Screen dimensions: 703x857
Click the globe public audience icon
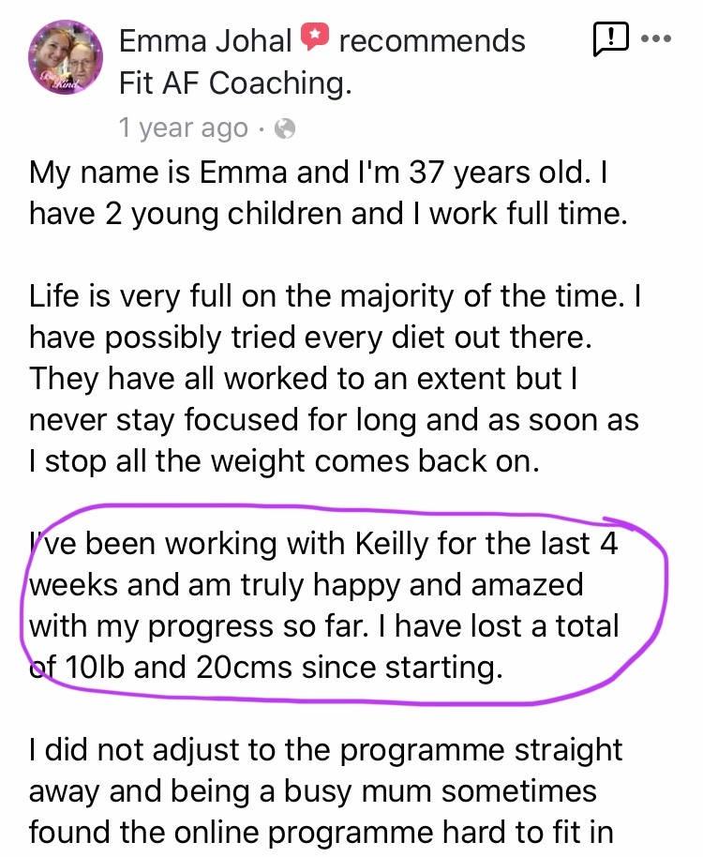tap(285, 128)
